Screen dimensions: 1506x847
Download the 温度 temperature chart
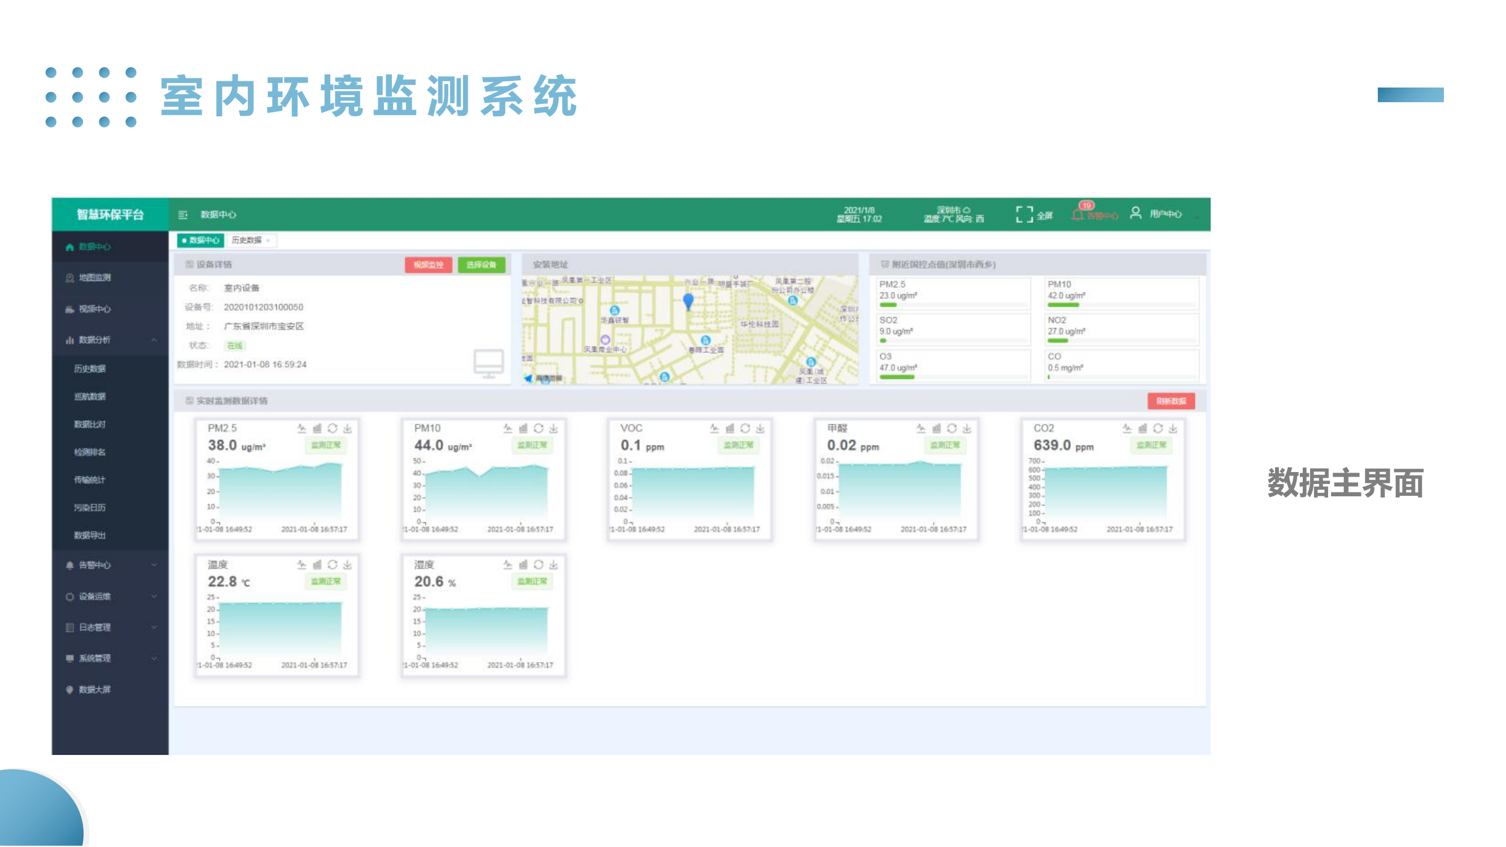[348, 565]
